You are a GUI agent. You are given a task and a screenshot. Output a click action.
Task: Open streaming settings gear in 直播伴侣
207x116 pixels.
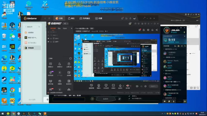(x=145, y=86)
